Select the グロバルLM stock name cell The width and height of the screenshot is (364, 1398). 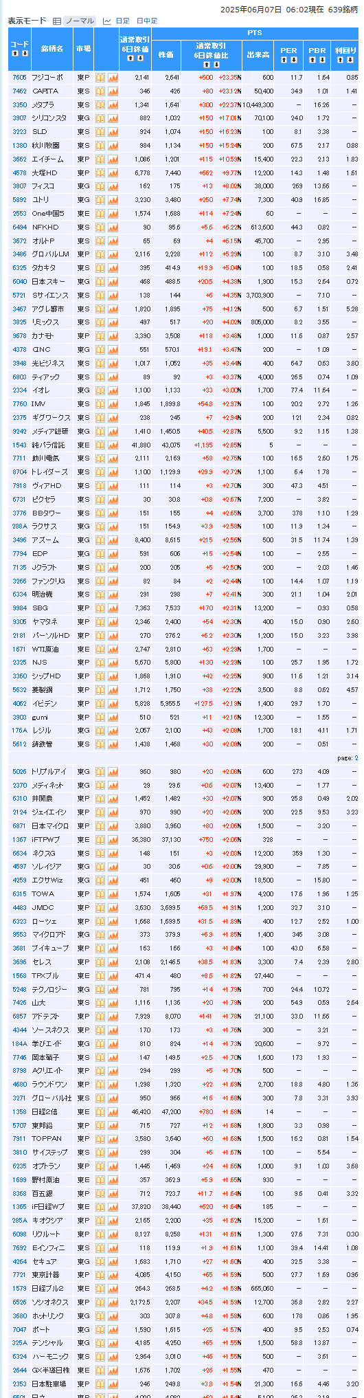tap(52, 254)
